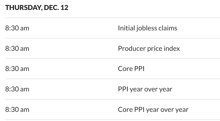The width and height of the screenshot is (220, 121).
Task: Click the PPI year over year label
Action: (x=145, y=89)
